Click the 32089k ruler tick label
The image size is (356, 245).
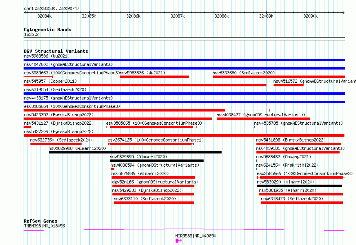[x=266, y=16]
